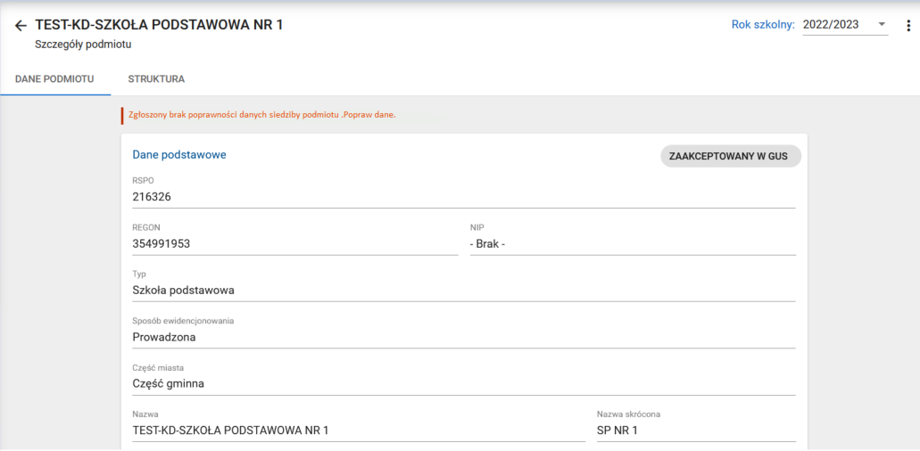Click the page title TEST-KD-SZKOŁA PODSTAWOWA NR 1
The width and height of the screenshot is (920, 451).
click(x=159, y=25)
